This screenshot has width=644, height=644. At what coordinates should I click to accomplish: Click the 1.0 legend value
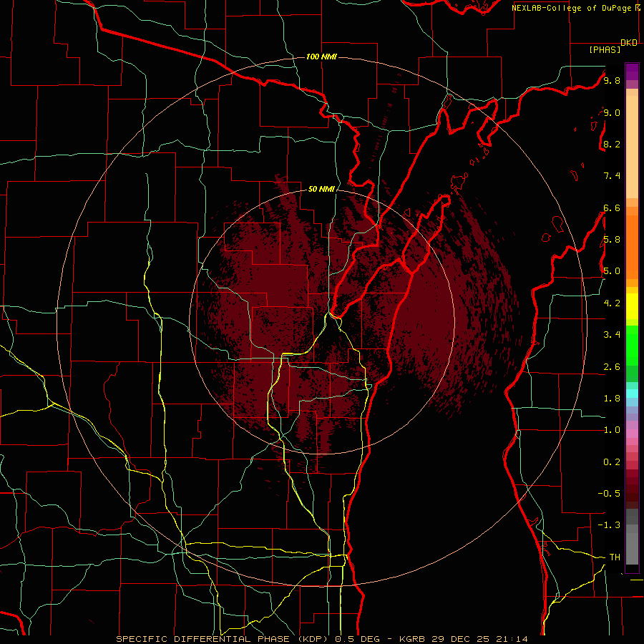click(x=612, y=430)
